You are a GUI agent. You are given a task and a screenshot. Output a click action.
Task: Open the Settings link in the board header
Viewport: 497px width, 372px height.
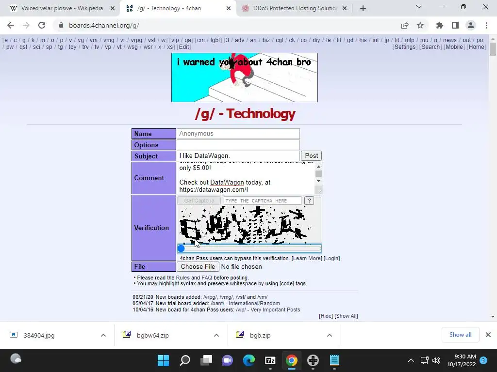point(405,47)
